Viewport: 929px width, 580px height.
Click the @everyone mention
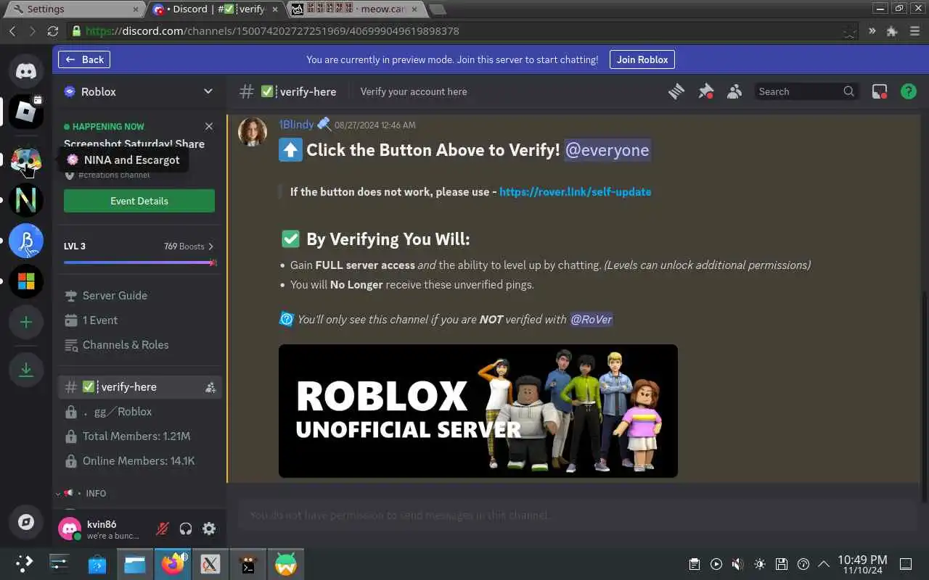[607, 150]
